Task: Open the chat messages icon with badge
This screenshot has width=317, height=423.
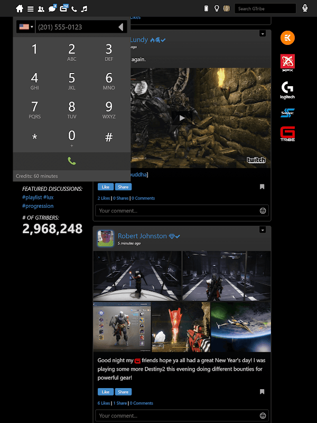Action: coord(52,8)
